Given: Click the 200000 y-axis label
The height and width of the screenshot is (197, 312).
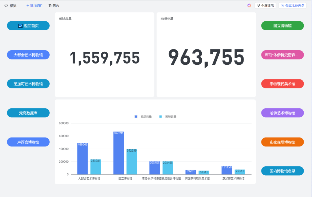Looking at the screenshot, I should tap(64, 161).
